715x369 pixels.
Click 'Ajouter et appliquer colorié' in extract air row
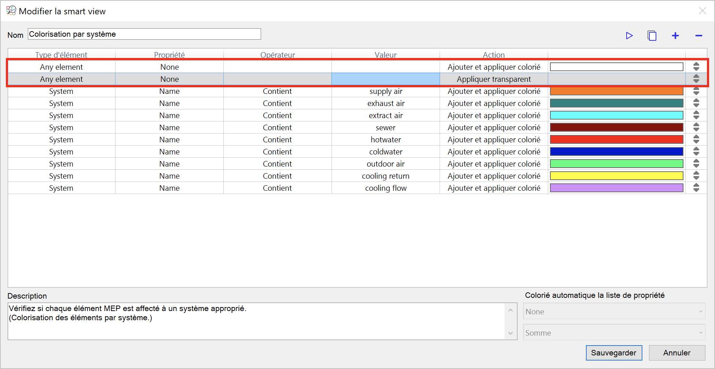[494, 115]
